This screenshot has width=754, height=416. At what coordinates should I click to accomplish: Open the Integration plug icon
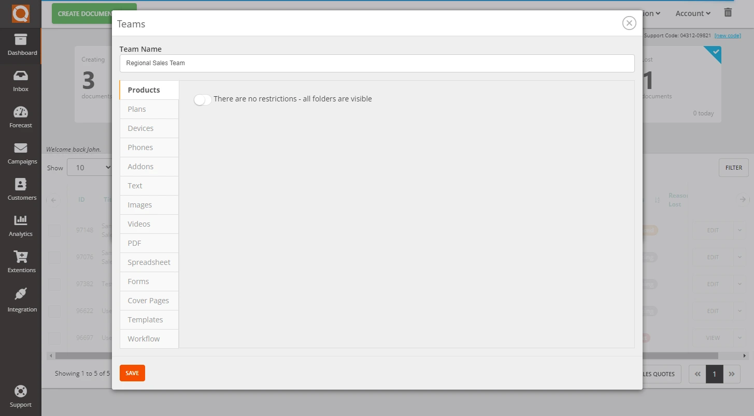tap(21, 294)
